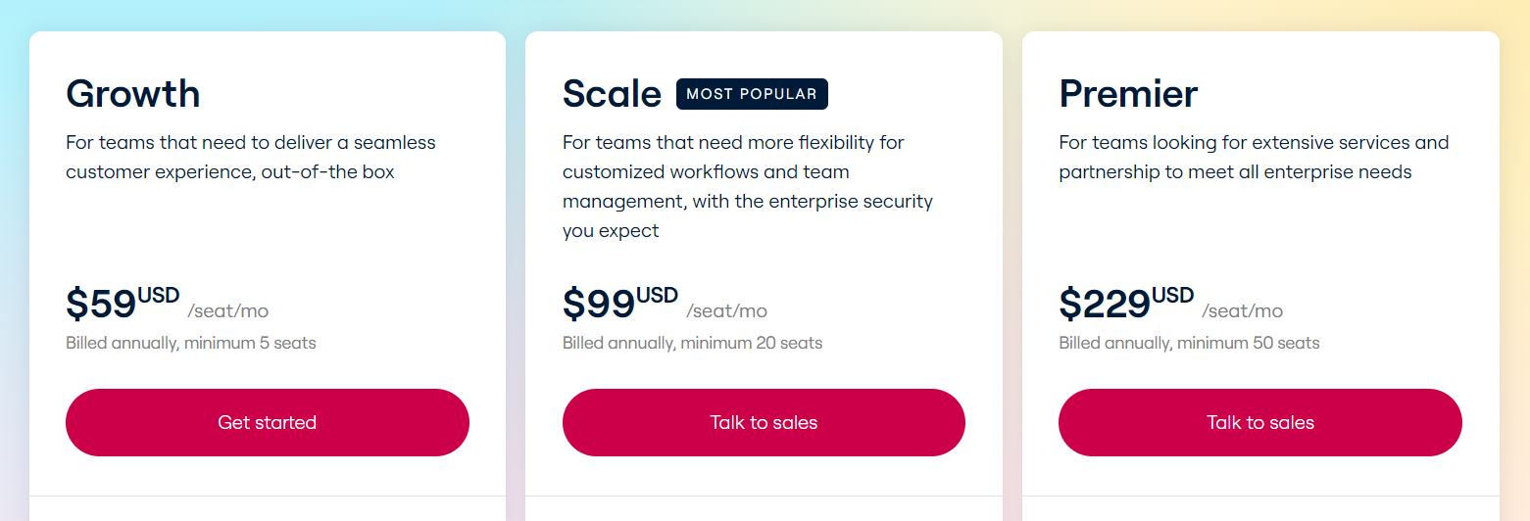Click the /seat/mo label beside $99

coord(726,311)
